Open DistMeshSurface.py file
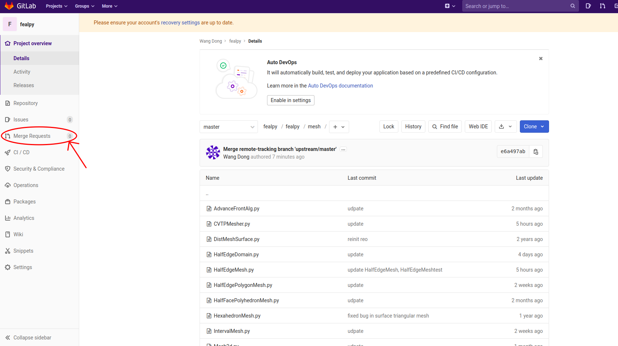The image size is (618, 346). tap(236, 239)
